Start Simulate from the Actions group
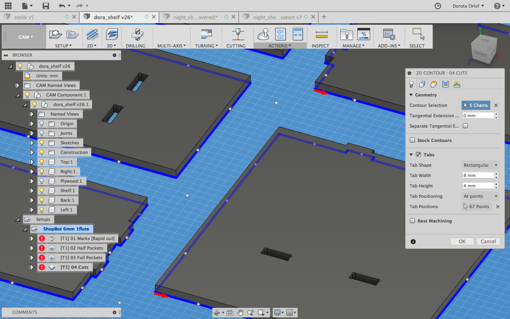This screenshot has height=319, width=510. (263, 34)
